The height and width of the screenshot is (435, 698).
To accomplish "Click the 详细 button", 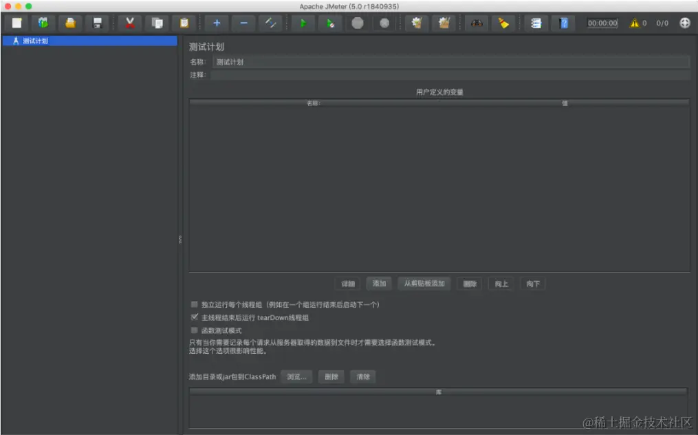I will coord(348,284).
